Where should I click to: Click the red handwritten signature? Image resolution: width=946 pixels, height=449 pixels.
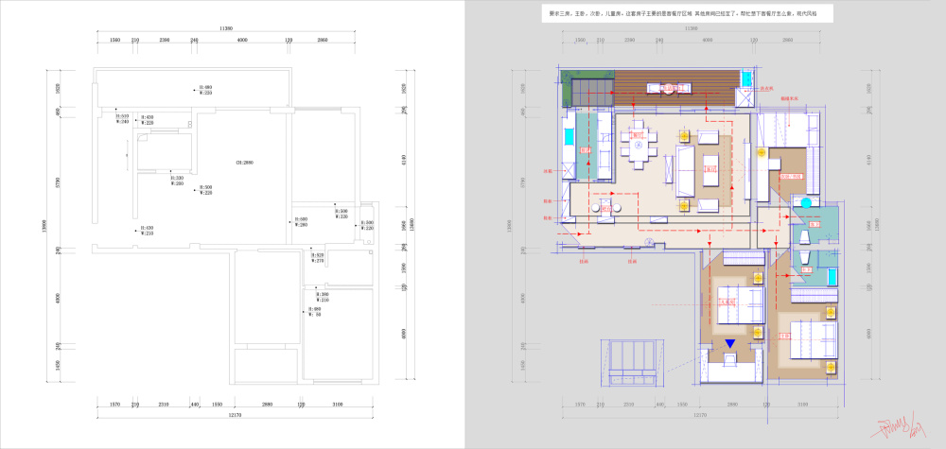(897, 429)
